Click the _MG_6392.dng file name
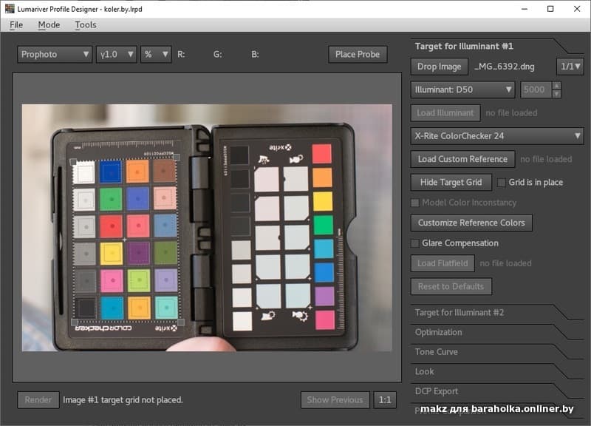The image size is (591, 426). coord(505,67)
